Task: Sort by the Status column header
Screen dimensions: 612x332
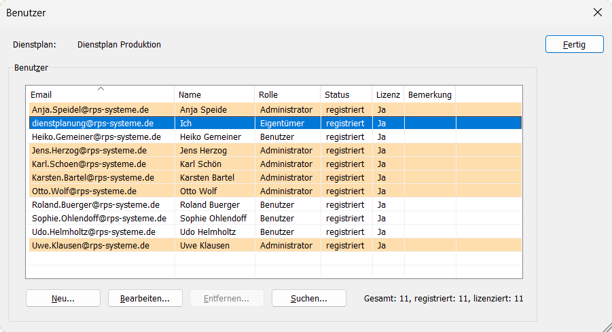Action: tap(346, 95)
